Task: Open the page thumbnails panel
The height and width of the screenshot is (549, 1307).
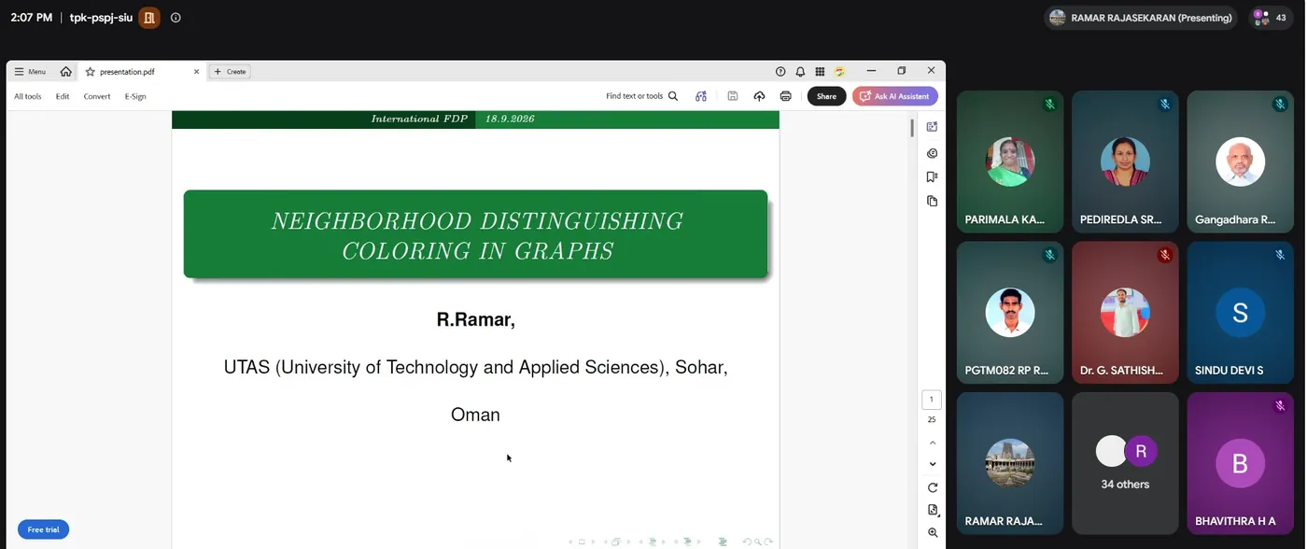Action: coord(932,201)
